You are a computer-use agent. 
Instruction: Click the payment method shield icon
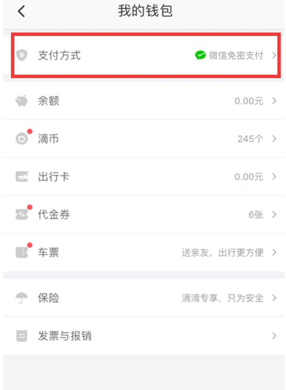coord(22,55)
